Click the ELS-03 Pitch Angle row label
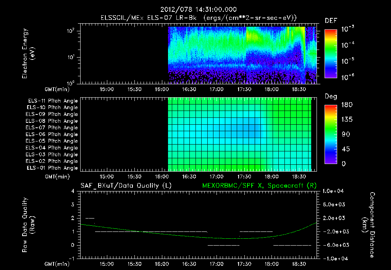Image resolution: width=391 pixels, height=270 pixels. [x=52, y=155]
